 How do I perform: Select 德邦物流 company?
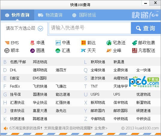[40, 70]
